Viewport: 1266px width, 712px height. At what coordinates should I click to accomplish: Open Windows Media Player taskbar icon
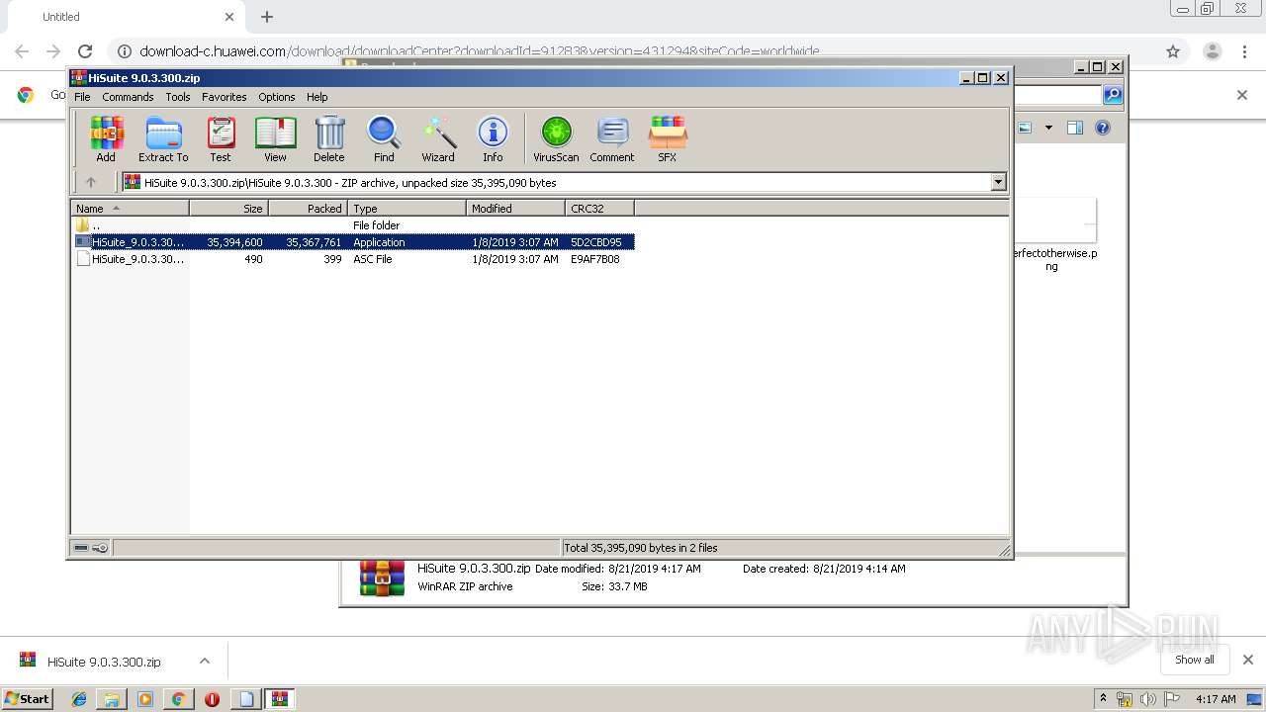(145, 699)
